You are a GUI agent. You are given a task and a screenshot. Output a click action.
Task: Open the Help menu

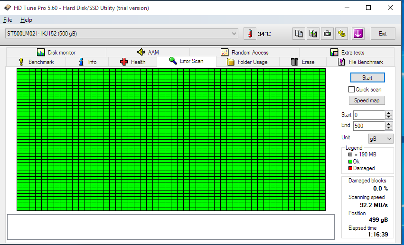26,20
